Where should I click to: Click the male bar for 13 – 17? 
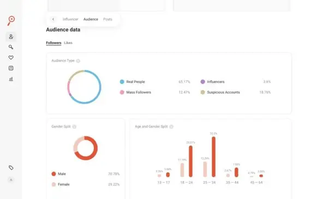pos(168,175)
